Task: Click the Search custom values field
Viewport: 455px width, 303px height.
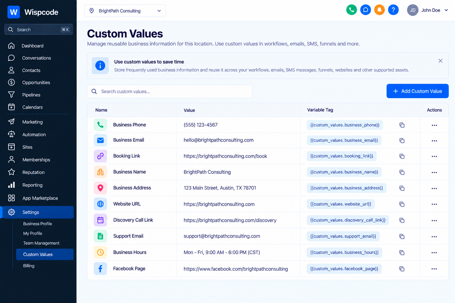Action: pyautogui.click(x=170, y=91)
